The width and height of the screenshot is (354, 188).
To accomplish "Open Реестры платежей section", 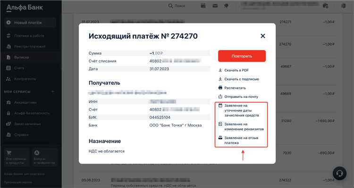I will click(26, 47).
